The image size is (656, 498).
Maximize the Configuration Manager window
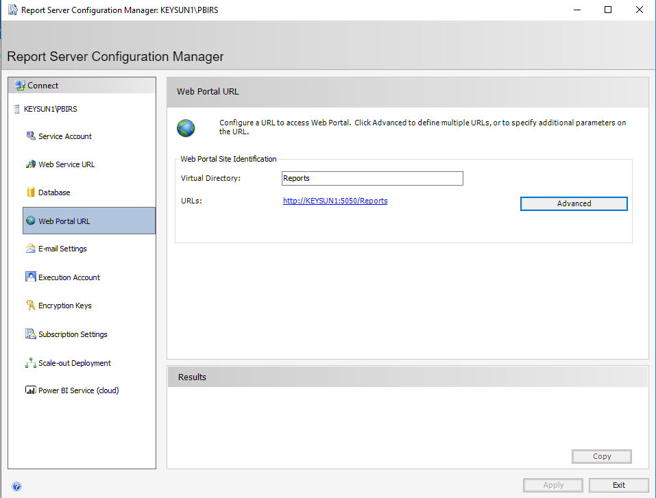[608, 10]
